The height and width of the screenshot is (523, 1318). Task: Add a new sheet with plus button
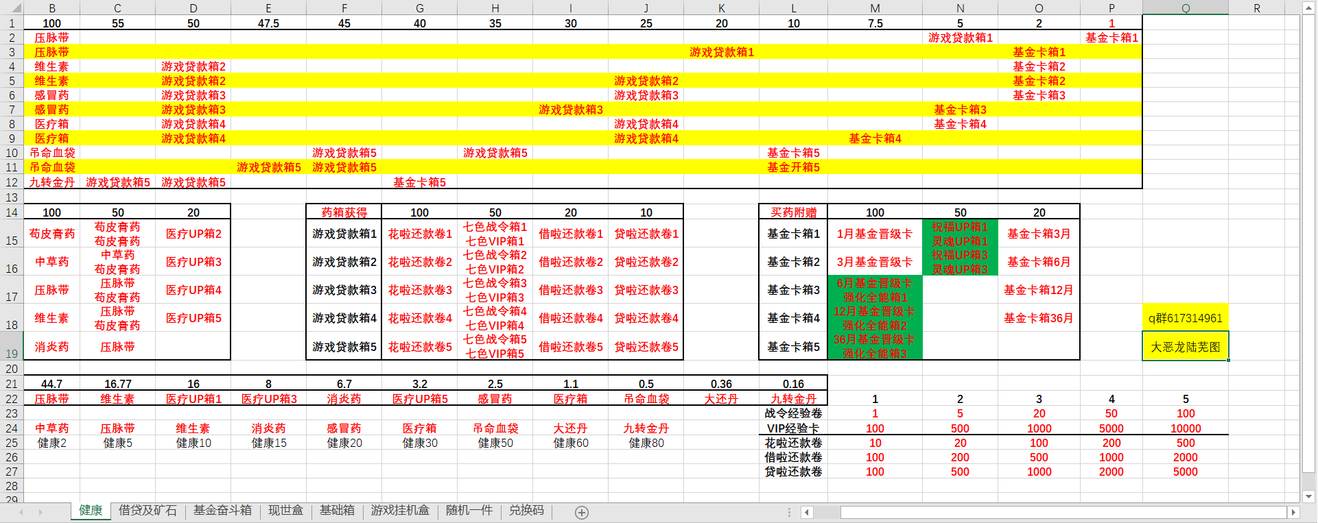point(582,512)
